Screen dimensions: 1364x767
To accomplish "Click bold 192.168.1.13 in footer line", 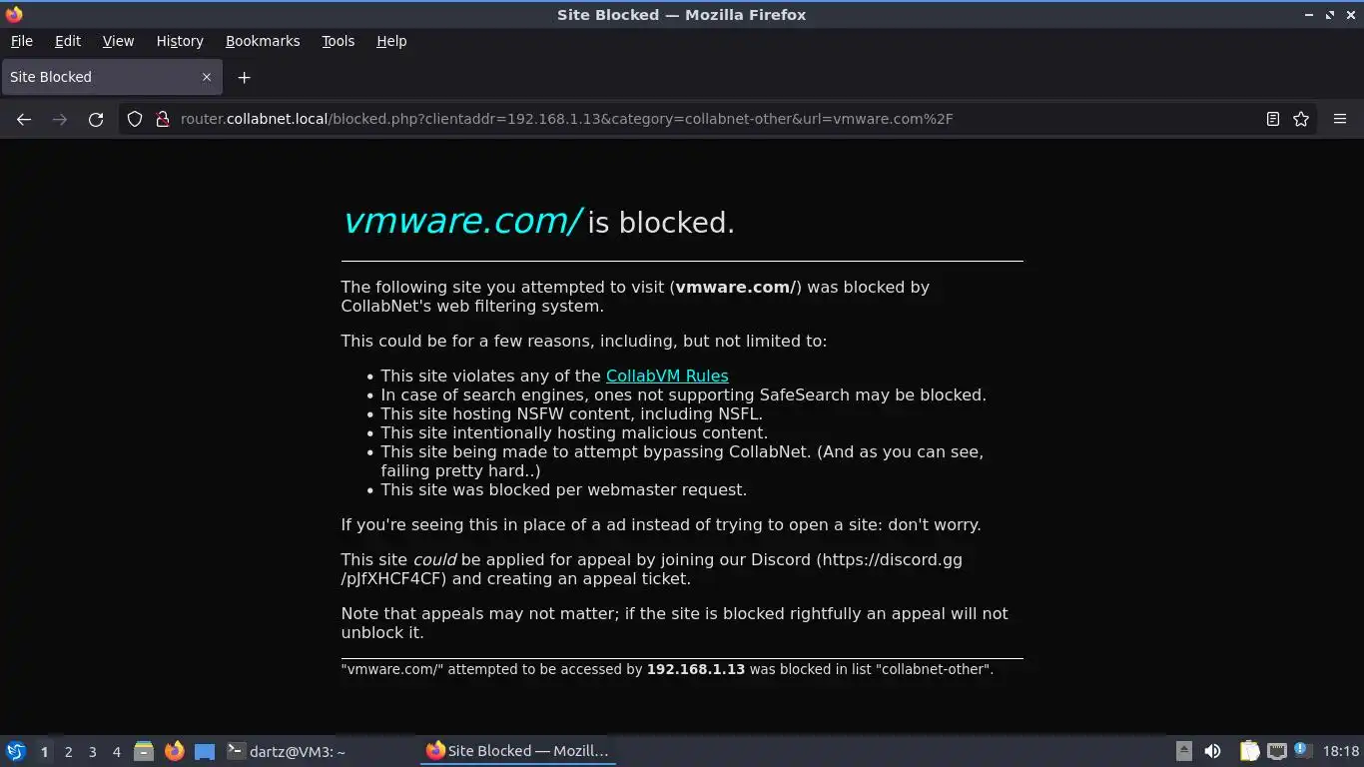I will (x=696, y=669).
